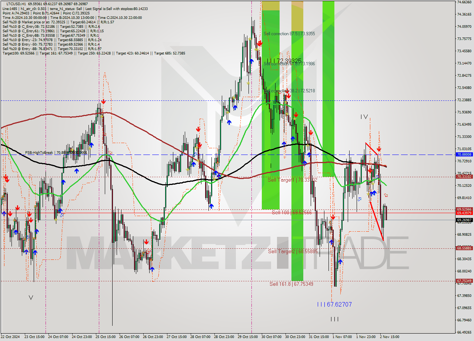Viewport: 474px width, 341px height.
Task: Click the 68.55885 price tag on axis
Action: (x=464, y=248)
